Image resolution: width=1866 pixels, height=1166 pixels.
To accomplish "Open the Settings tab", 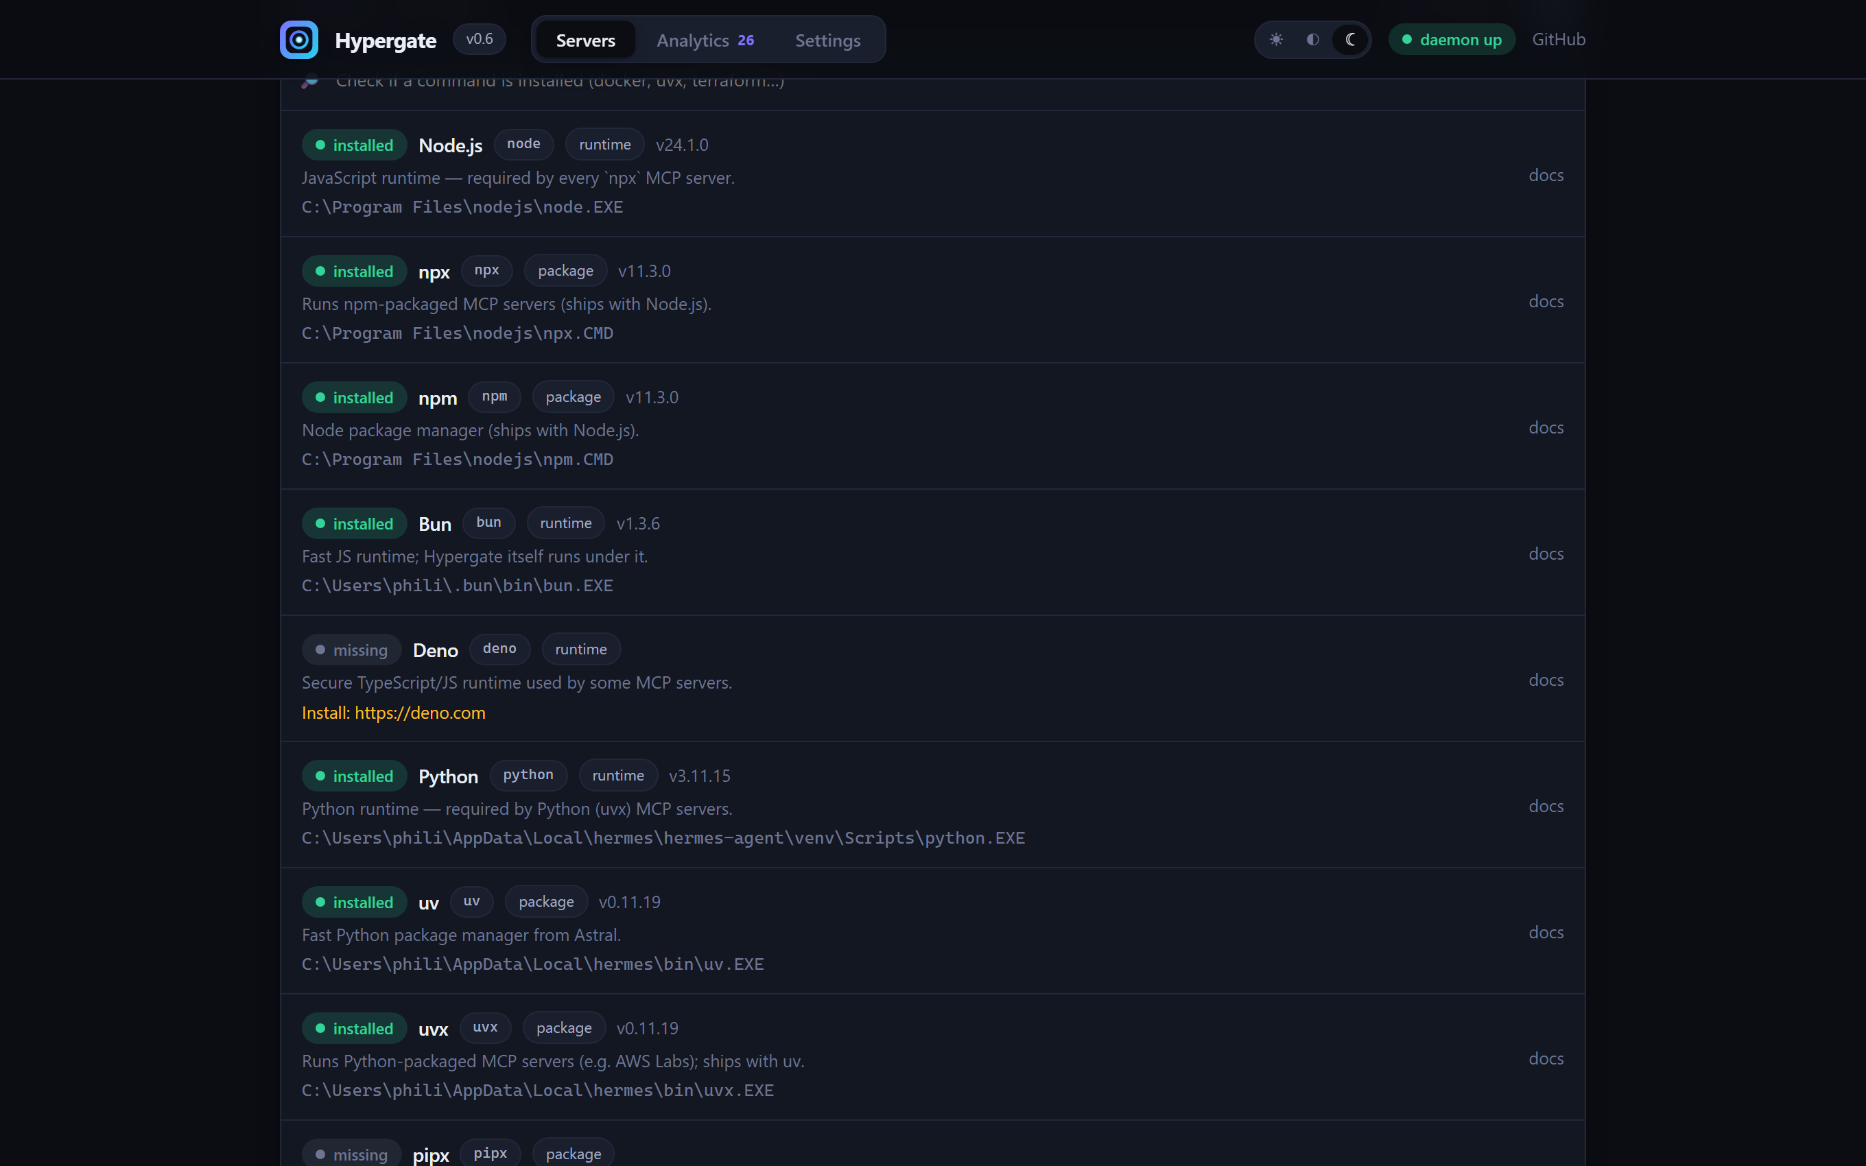I will coord(827,40).
